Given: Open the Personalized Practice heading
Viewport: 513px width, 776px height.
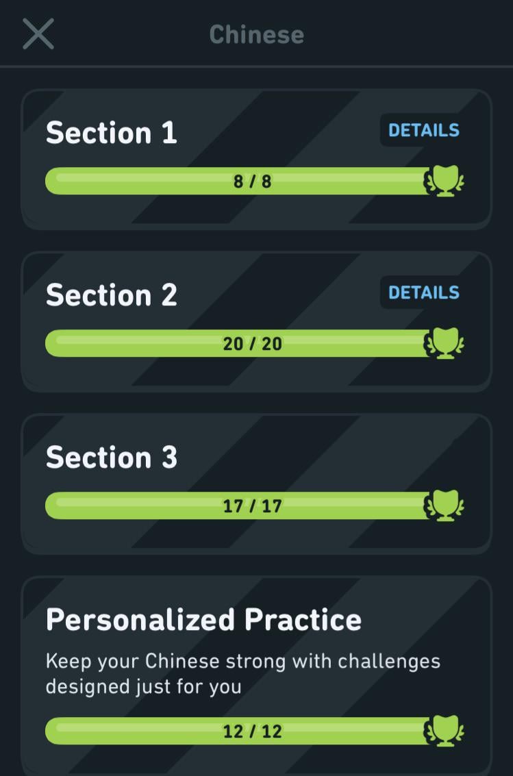Looking at the screenshot, I should [203, 620].
